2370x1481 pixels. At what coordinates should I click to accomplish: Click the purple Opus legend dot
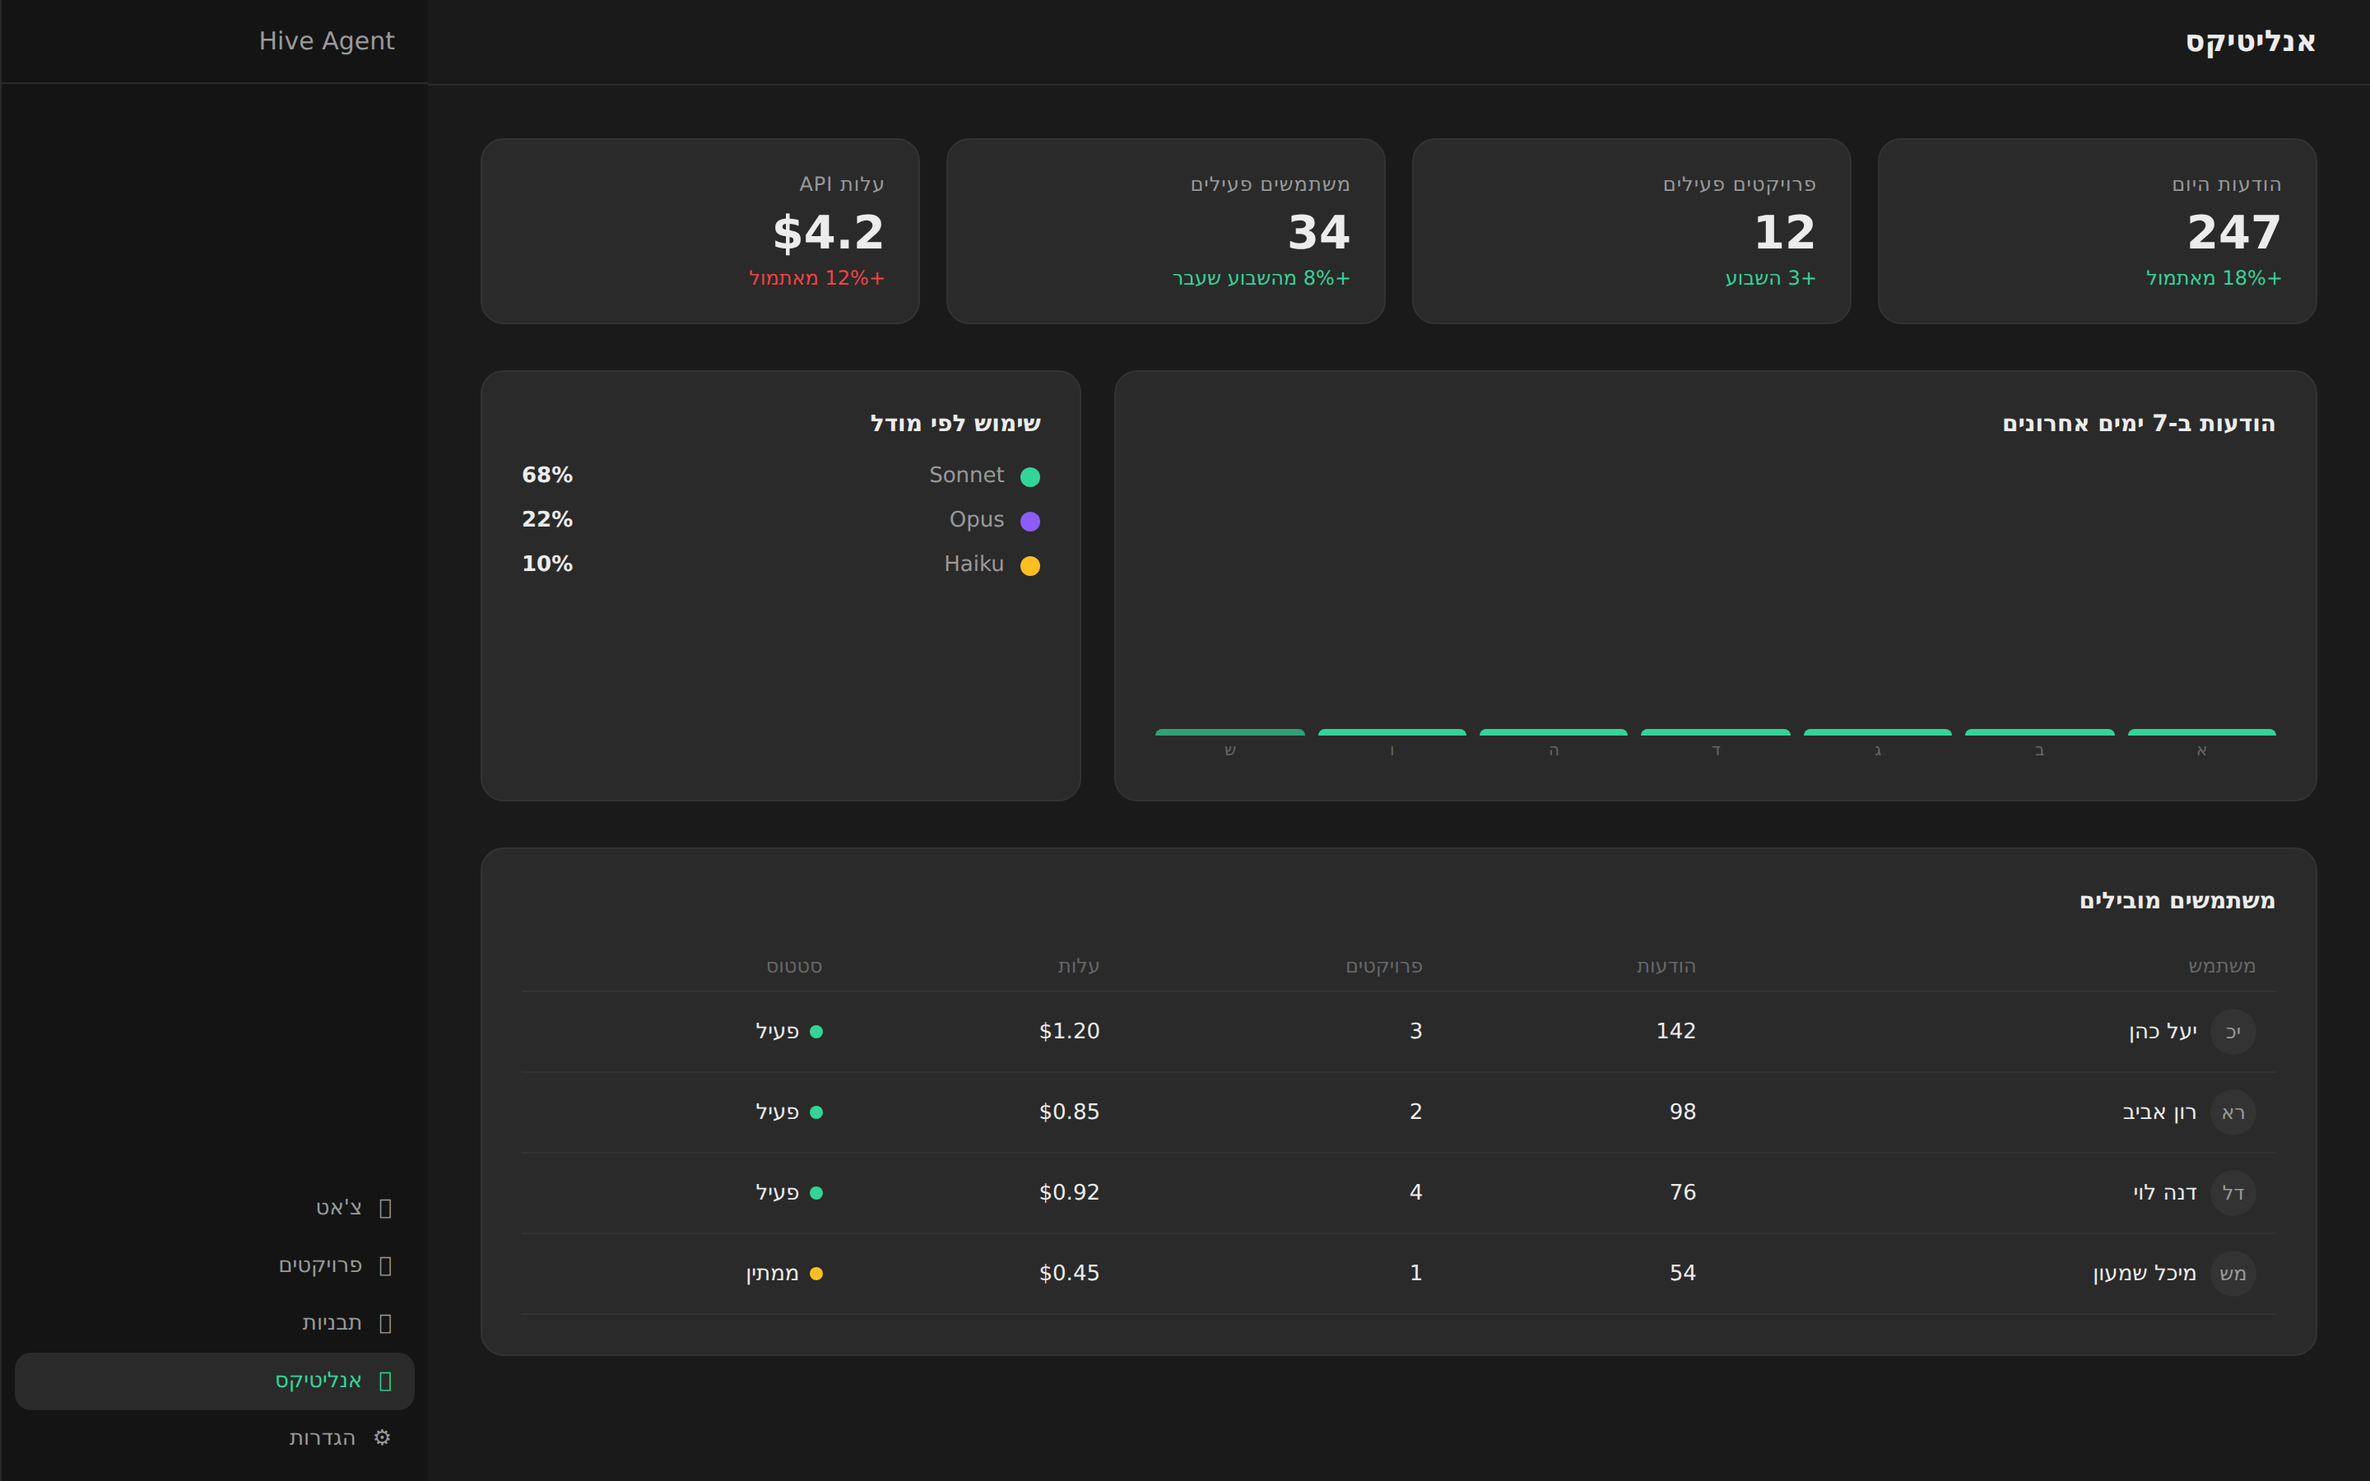(x=1030, y=521)
